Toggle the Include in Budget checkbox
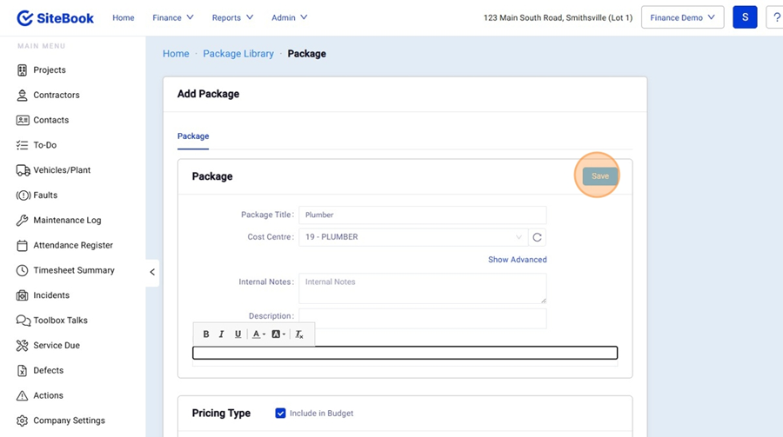Viewport: 783px width, 437px height. [280, 414]
